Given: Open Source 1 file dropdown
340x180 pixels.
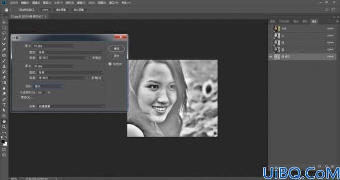Looking at the screenshot, I should point(53,46).
